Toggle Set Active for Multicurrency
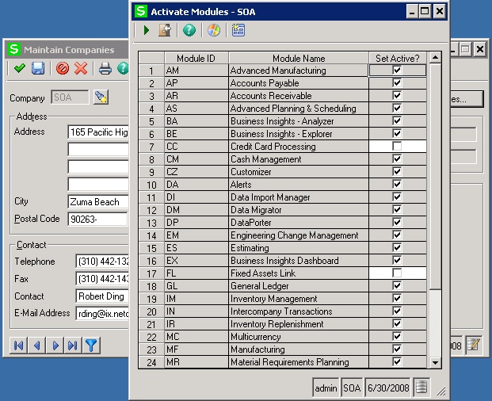492x401 pixels. pos(397,336)
